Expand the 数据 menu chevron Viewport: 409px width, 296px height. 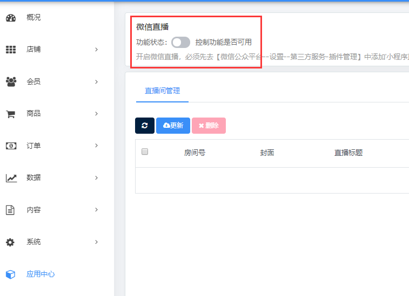pos(97,178)
